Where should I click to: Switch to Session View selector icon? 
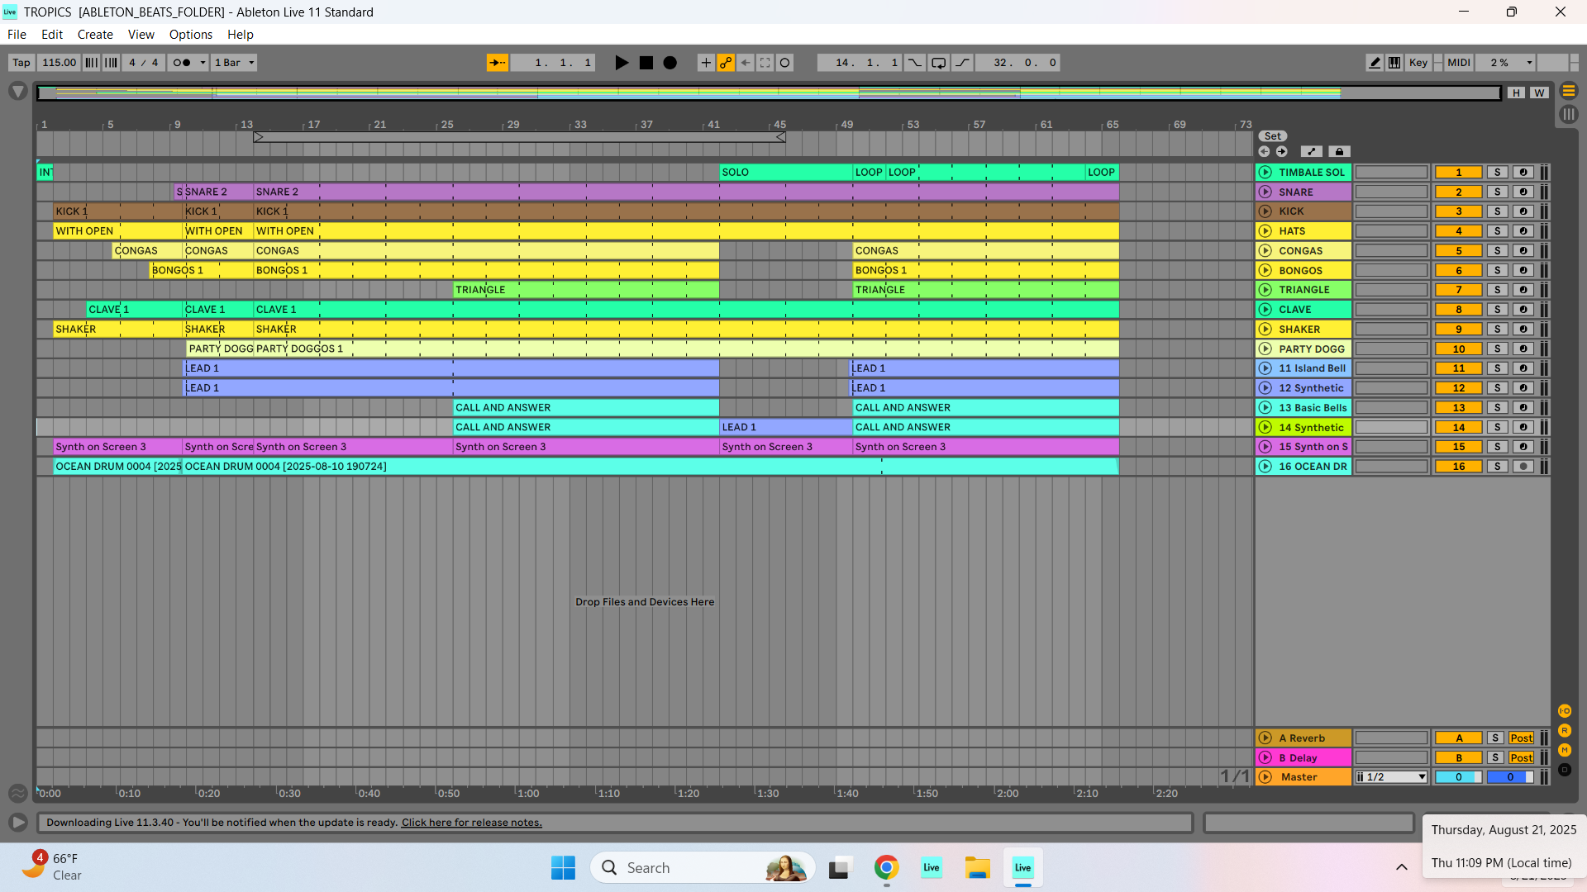(1568, 115)
